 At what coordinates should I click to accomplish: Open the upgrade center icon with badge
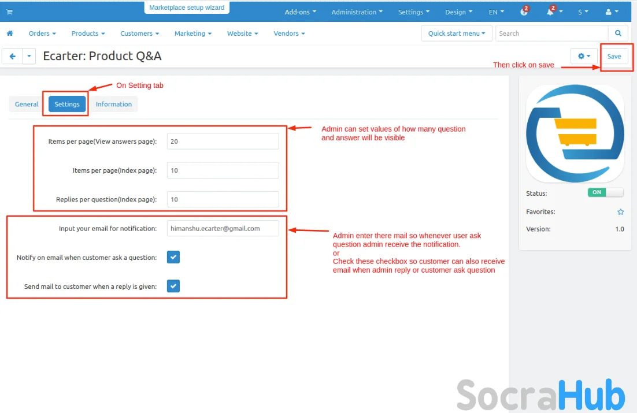pos(524,12)
